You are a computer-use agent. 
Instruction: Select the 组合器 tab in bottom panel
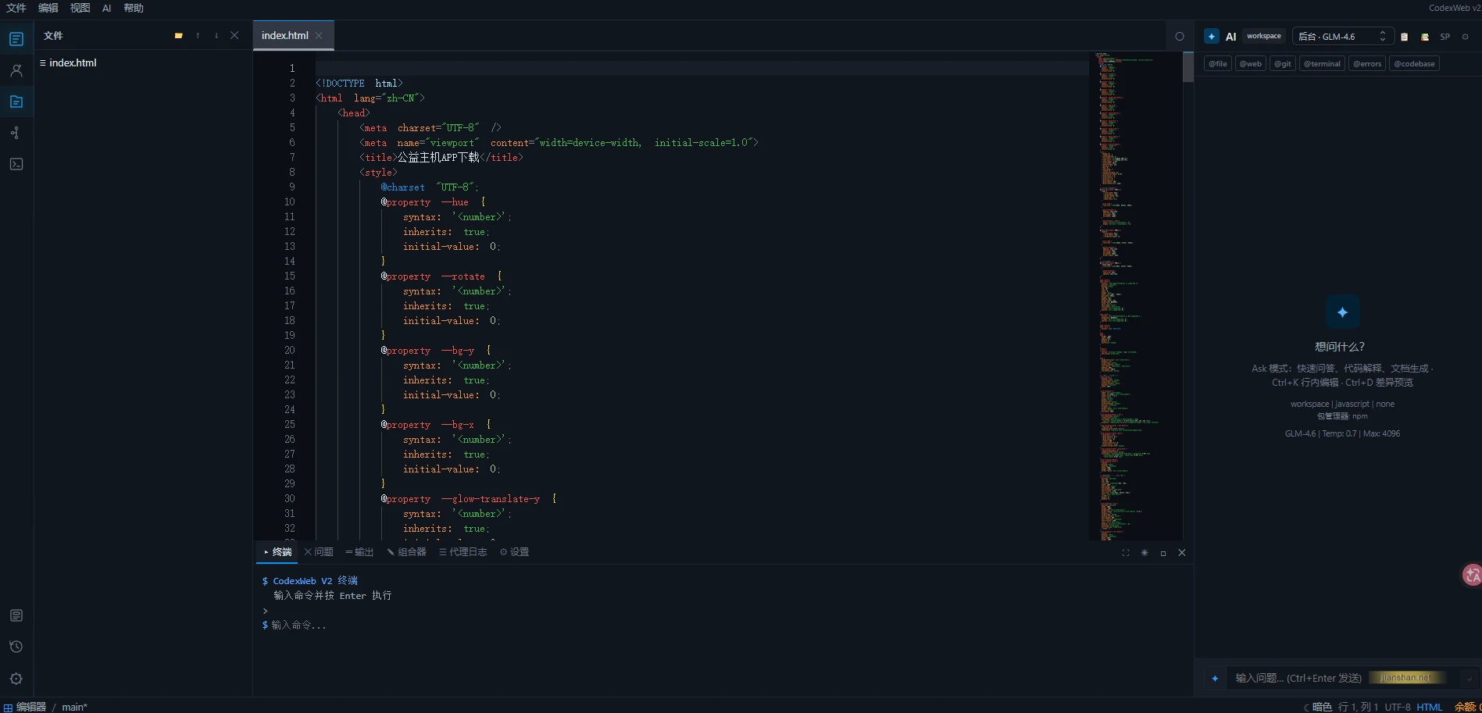point(406,552)
